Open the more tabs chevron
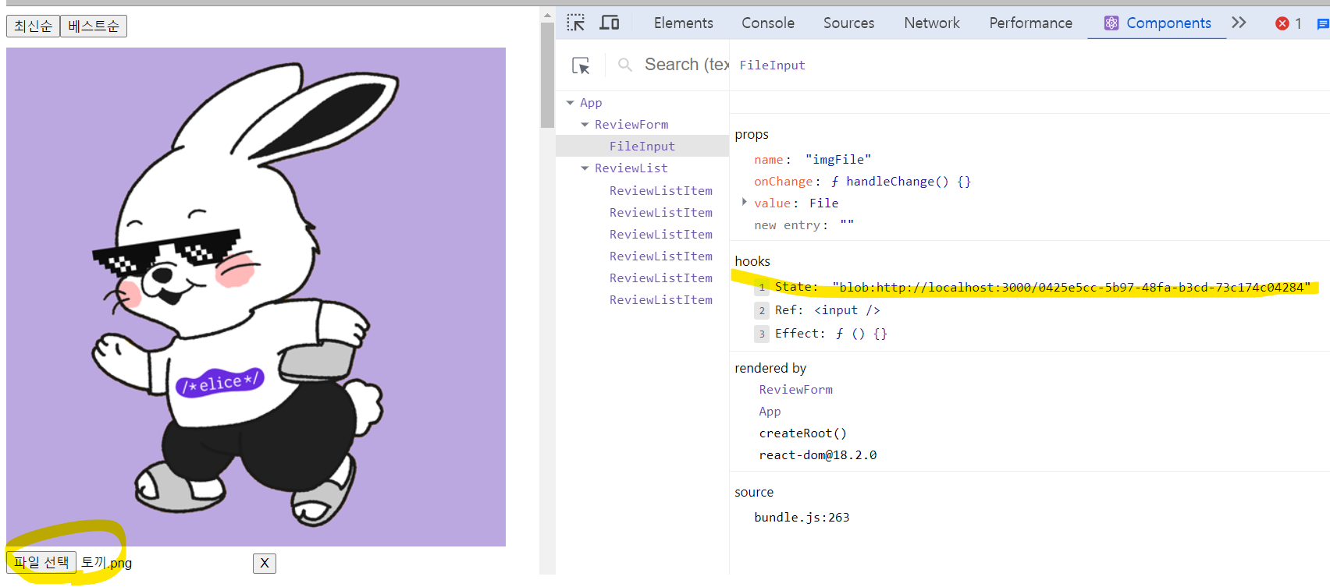Screen dimensions: 1330x587 pyautogui.click(x=1239, y=23)
